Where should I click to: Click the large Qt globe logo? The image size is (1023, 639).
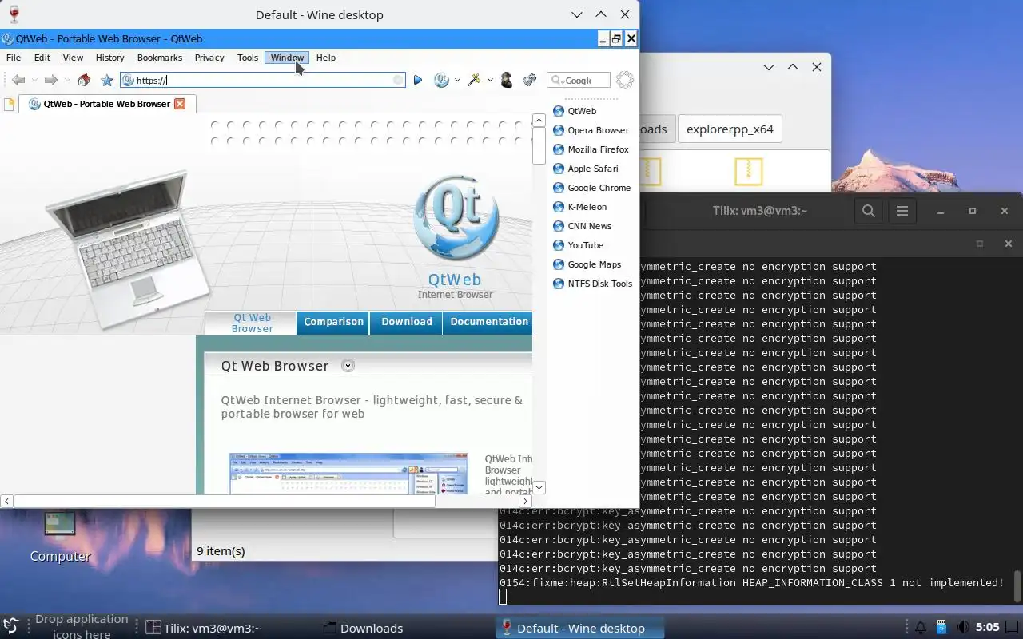[x=456, y=218]
